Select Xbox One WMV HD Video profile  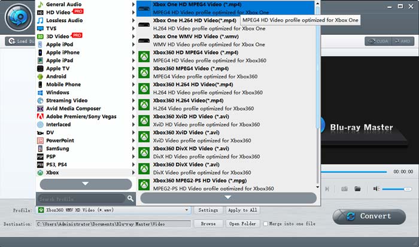pyautogui.click(x=226, y=41)
